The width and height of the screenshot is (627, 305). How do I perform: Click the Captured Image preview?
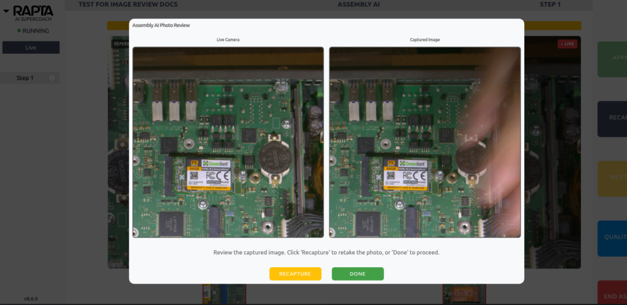[x=424, y=142]
